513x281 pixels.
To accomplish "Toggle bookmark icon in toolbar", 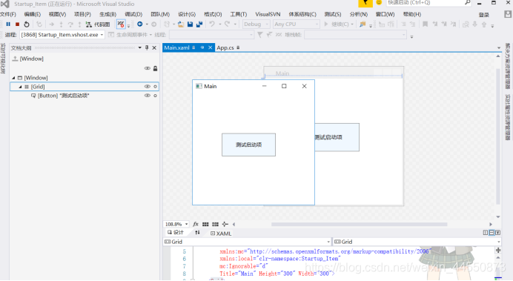I will click(425, 24).
